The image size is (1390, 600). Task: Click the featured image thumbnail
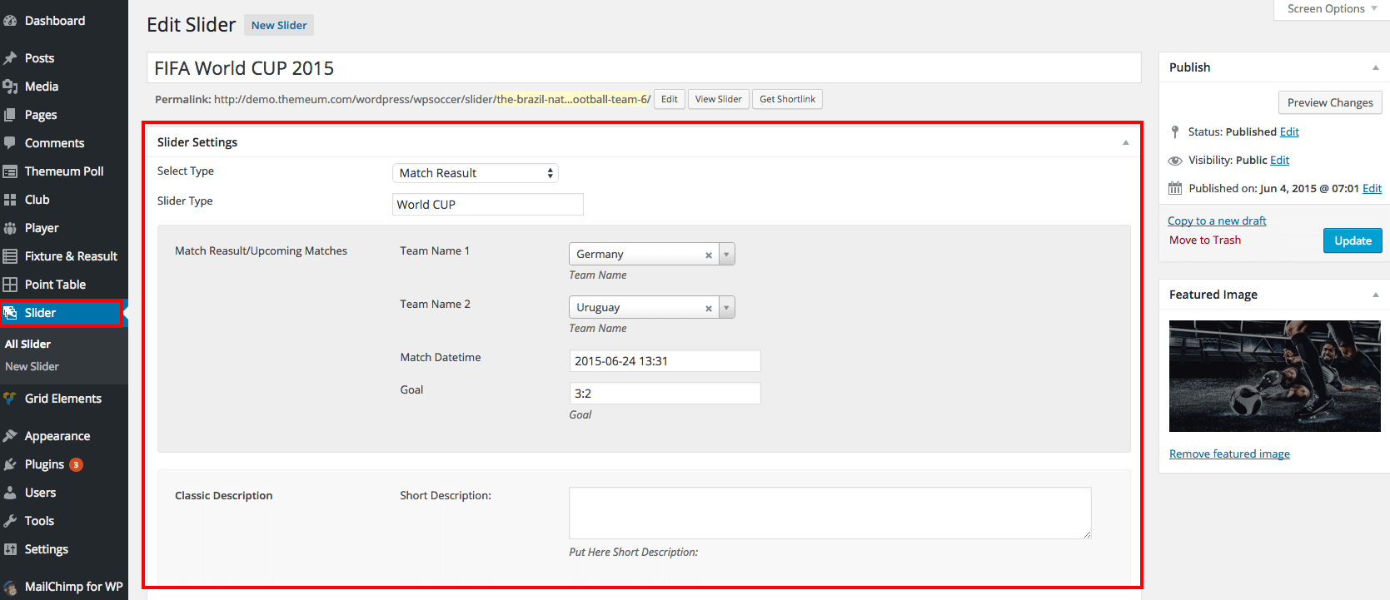[x=1274, y=376]
